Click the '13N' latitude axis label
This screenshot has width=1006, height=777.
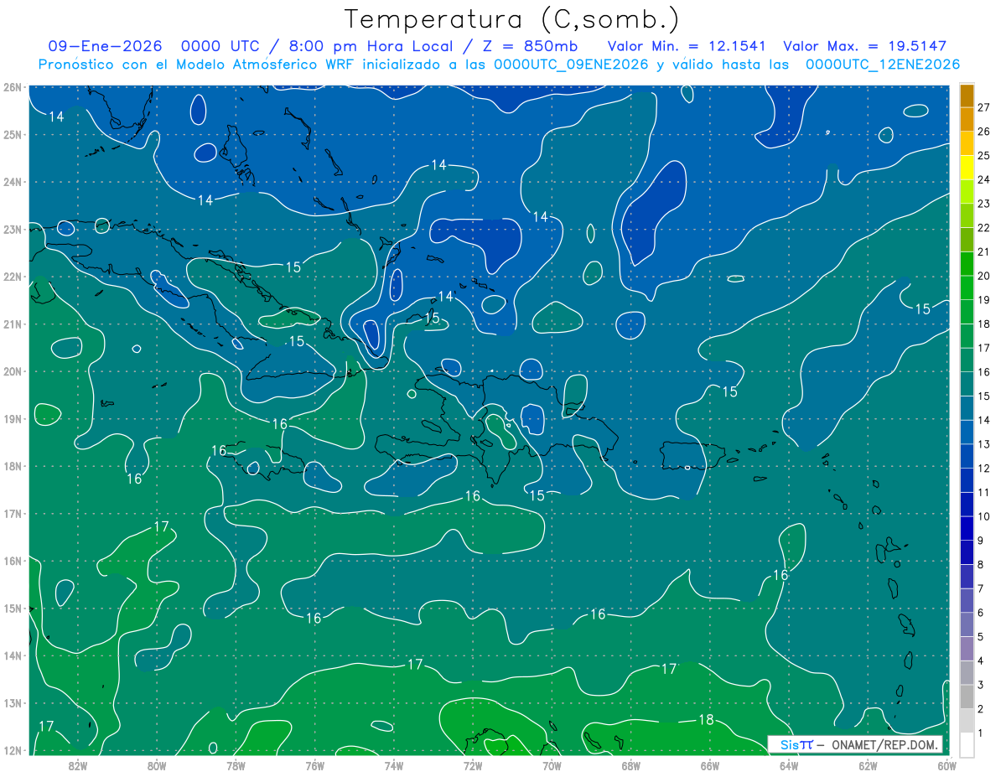coord(12,702)
